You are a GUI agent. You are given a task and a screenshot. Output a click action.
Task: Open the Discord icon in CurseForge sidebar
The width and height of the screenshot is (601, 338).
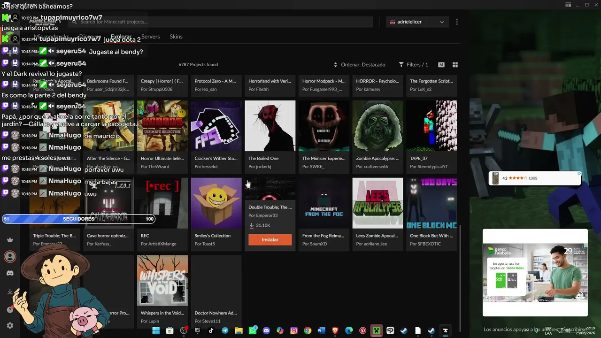10,273
